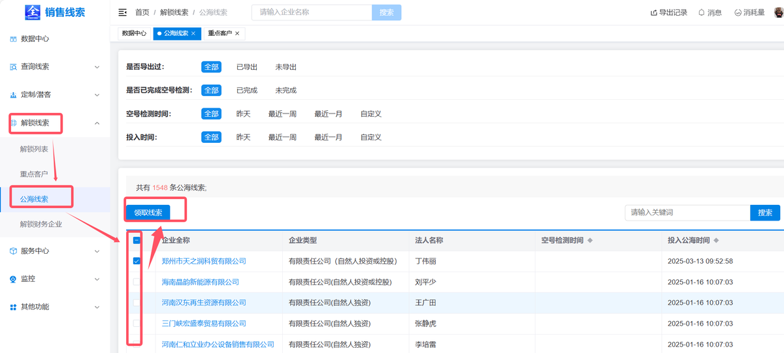Expand the 其他功能 menu chevron

tap(97, 307)
